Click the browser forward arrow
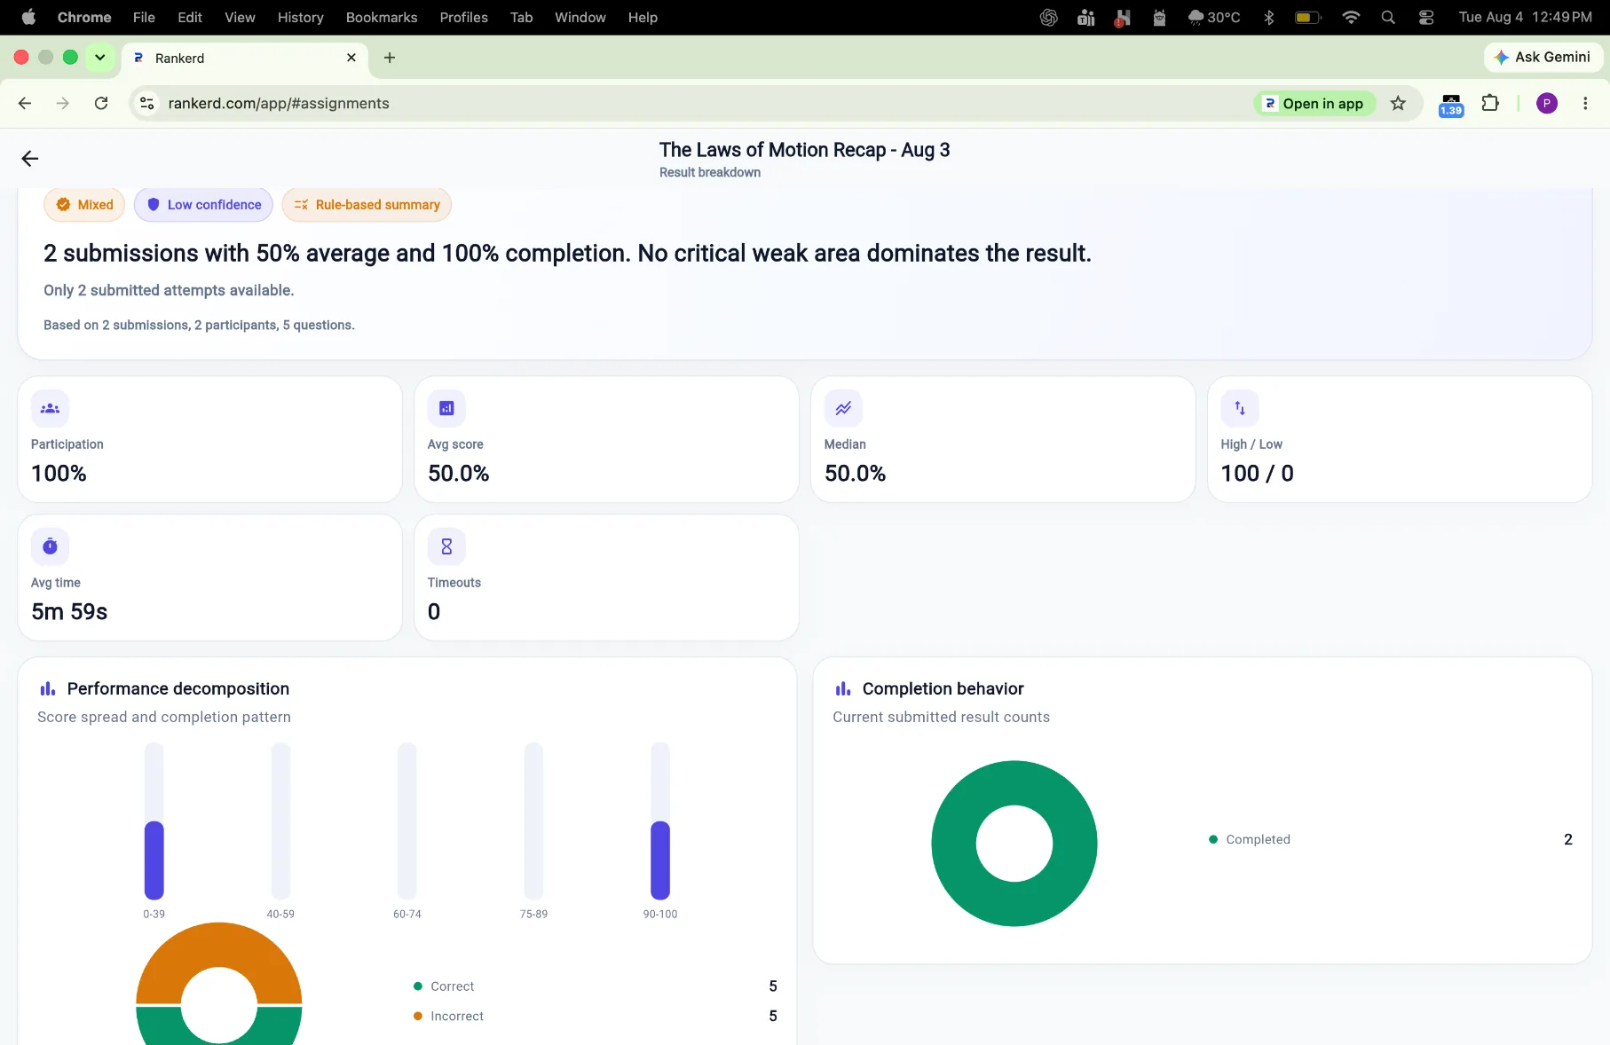Image resolution: width=1610 pixels, height=1045 pixels. click(x=62, y=103)
